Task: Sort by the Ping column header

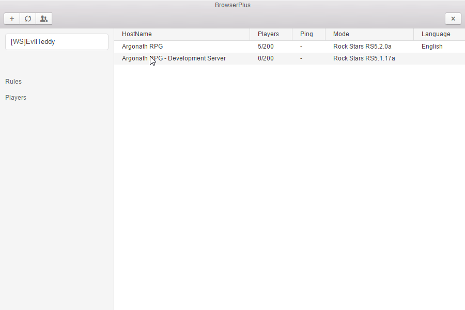Action: point(308,34)
